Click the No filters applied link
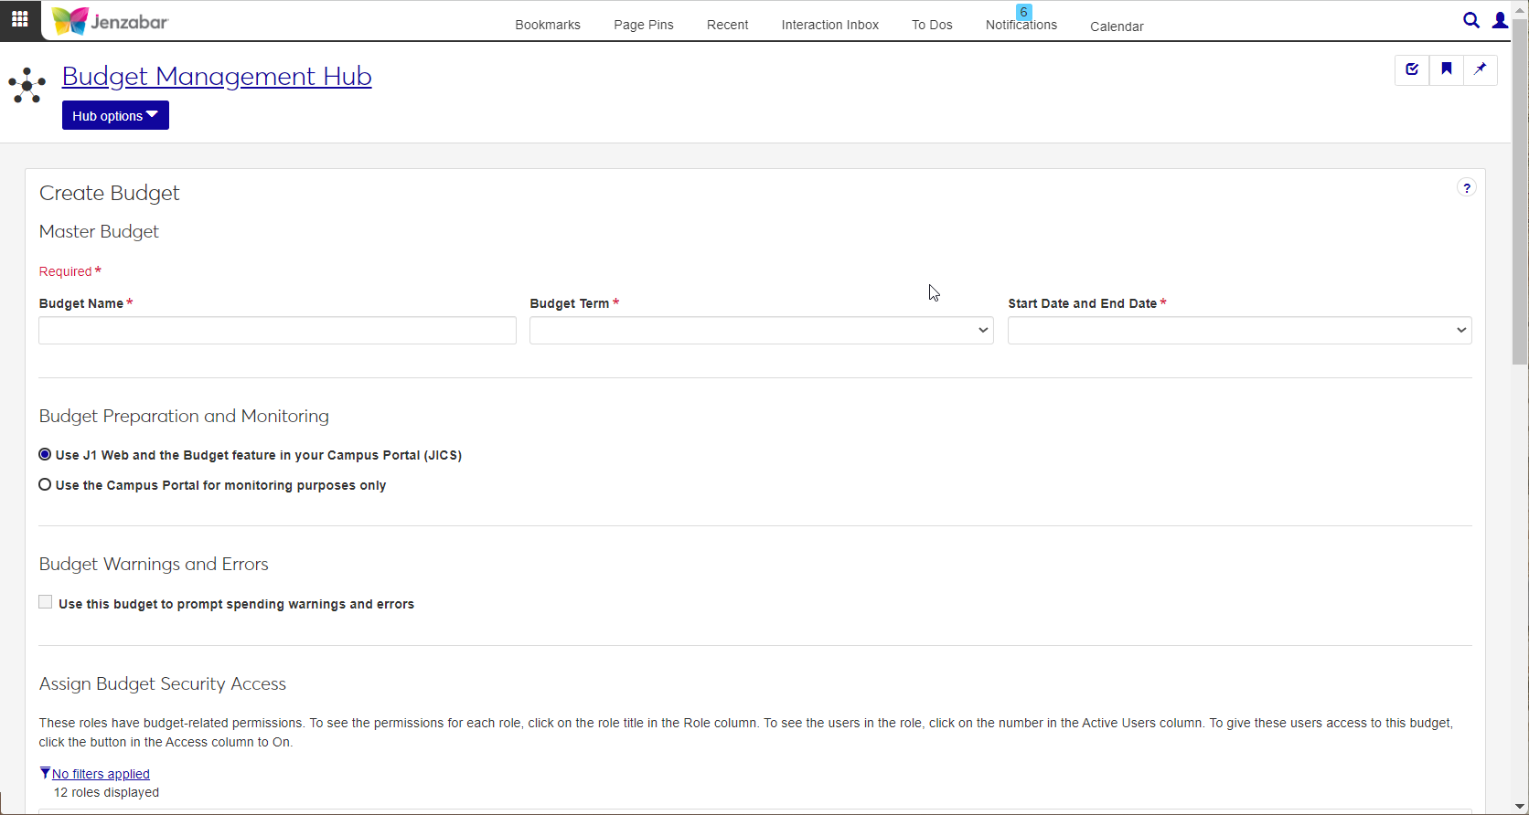This screenshot has width=1529, height=815. pos(101,774)
